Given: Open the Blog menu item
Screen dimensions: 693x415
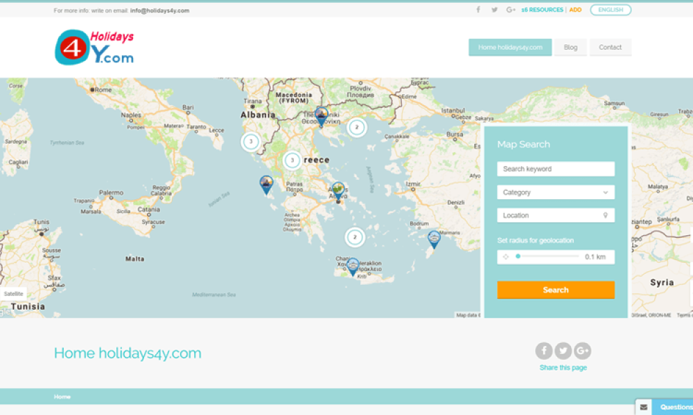Looking at the screenshot, I should 570,47.
